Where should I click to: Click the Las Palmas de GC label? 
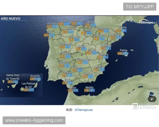[x=28, y=85]
